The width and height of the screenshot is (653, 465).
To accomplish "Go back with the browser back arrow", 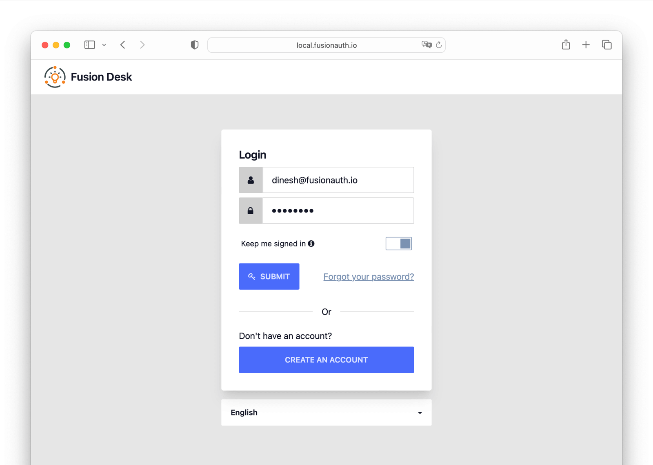I will click(123, 45).
